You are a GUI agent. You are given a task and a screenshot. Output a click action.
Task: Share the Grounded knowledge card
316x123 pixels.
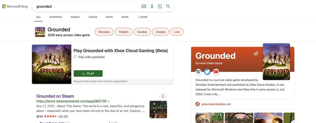coord(256,53)
